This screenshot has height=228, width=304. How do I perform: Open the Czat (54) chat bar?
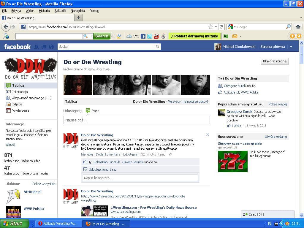click(267, 214)
